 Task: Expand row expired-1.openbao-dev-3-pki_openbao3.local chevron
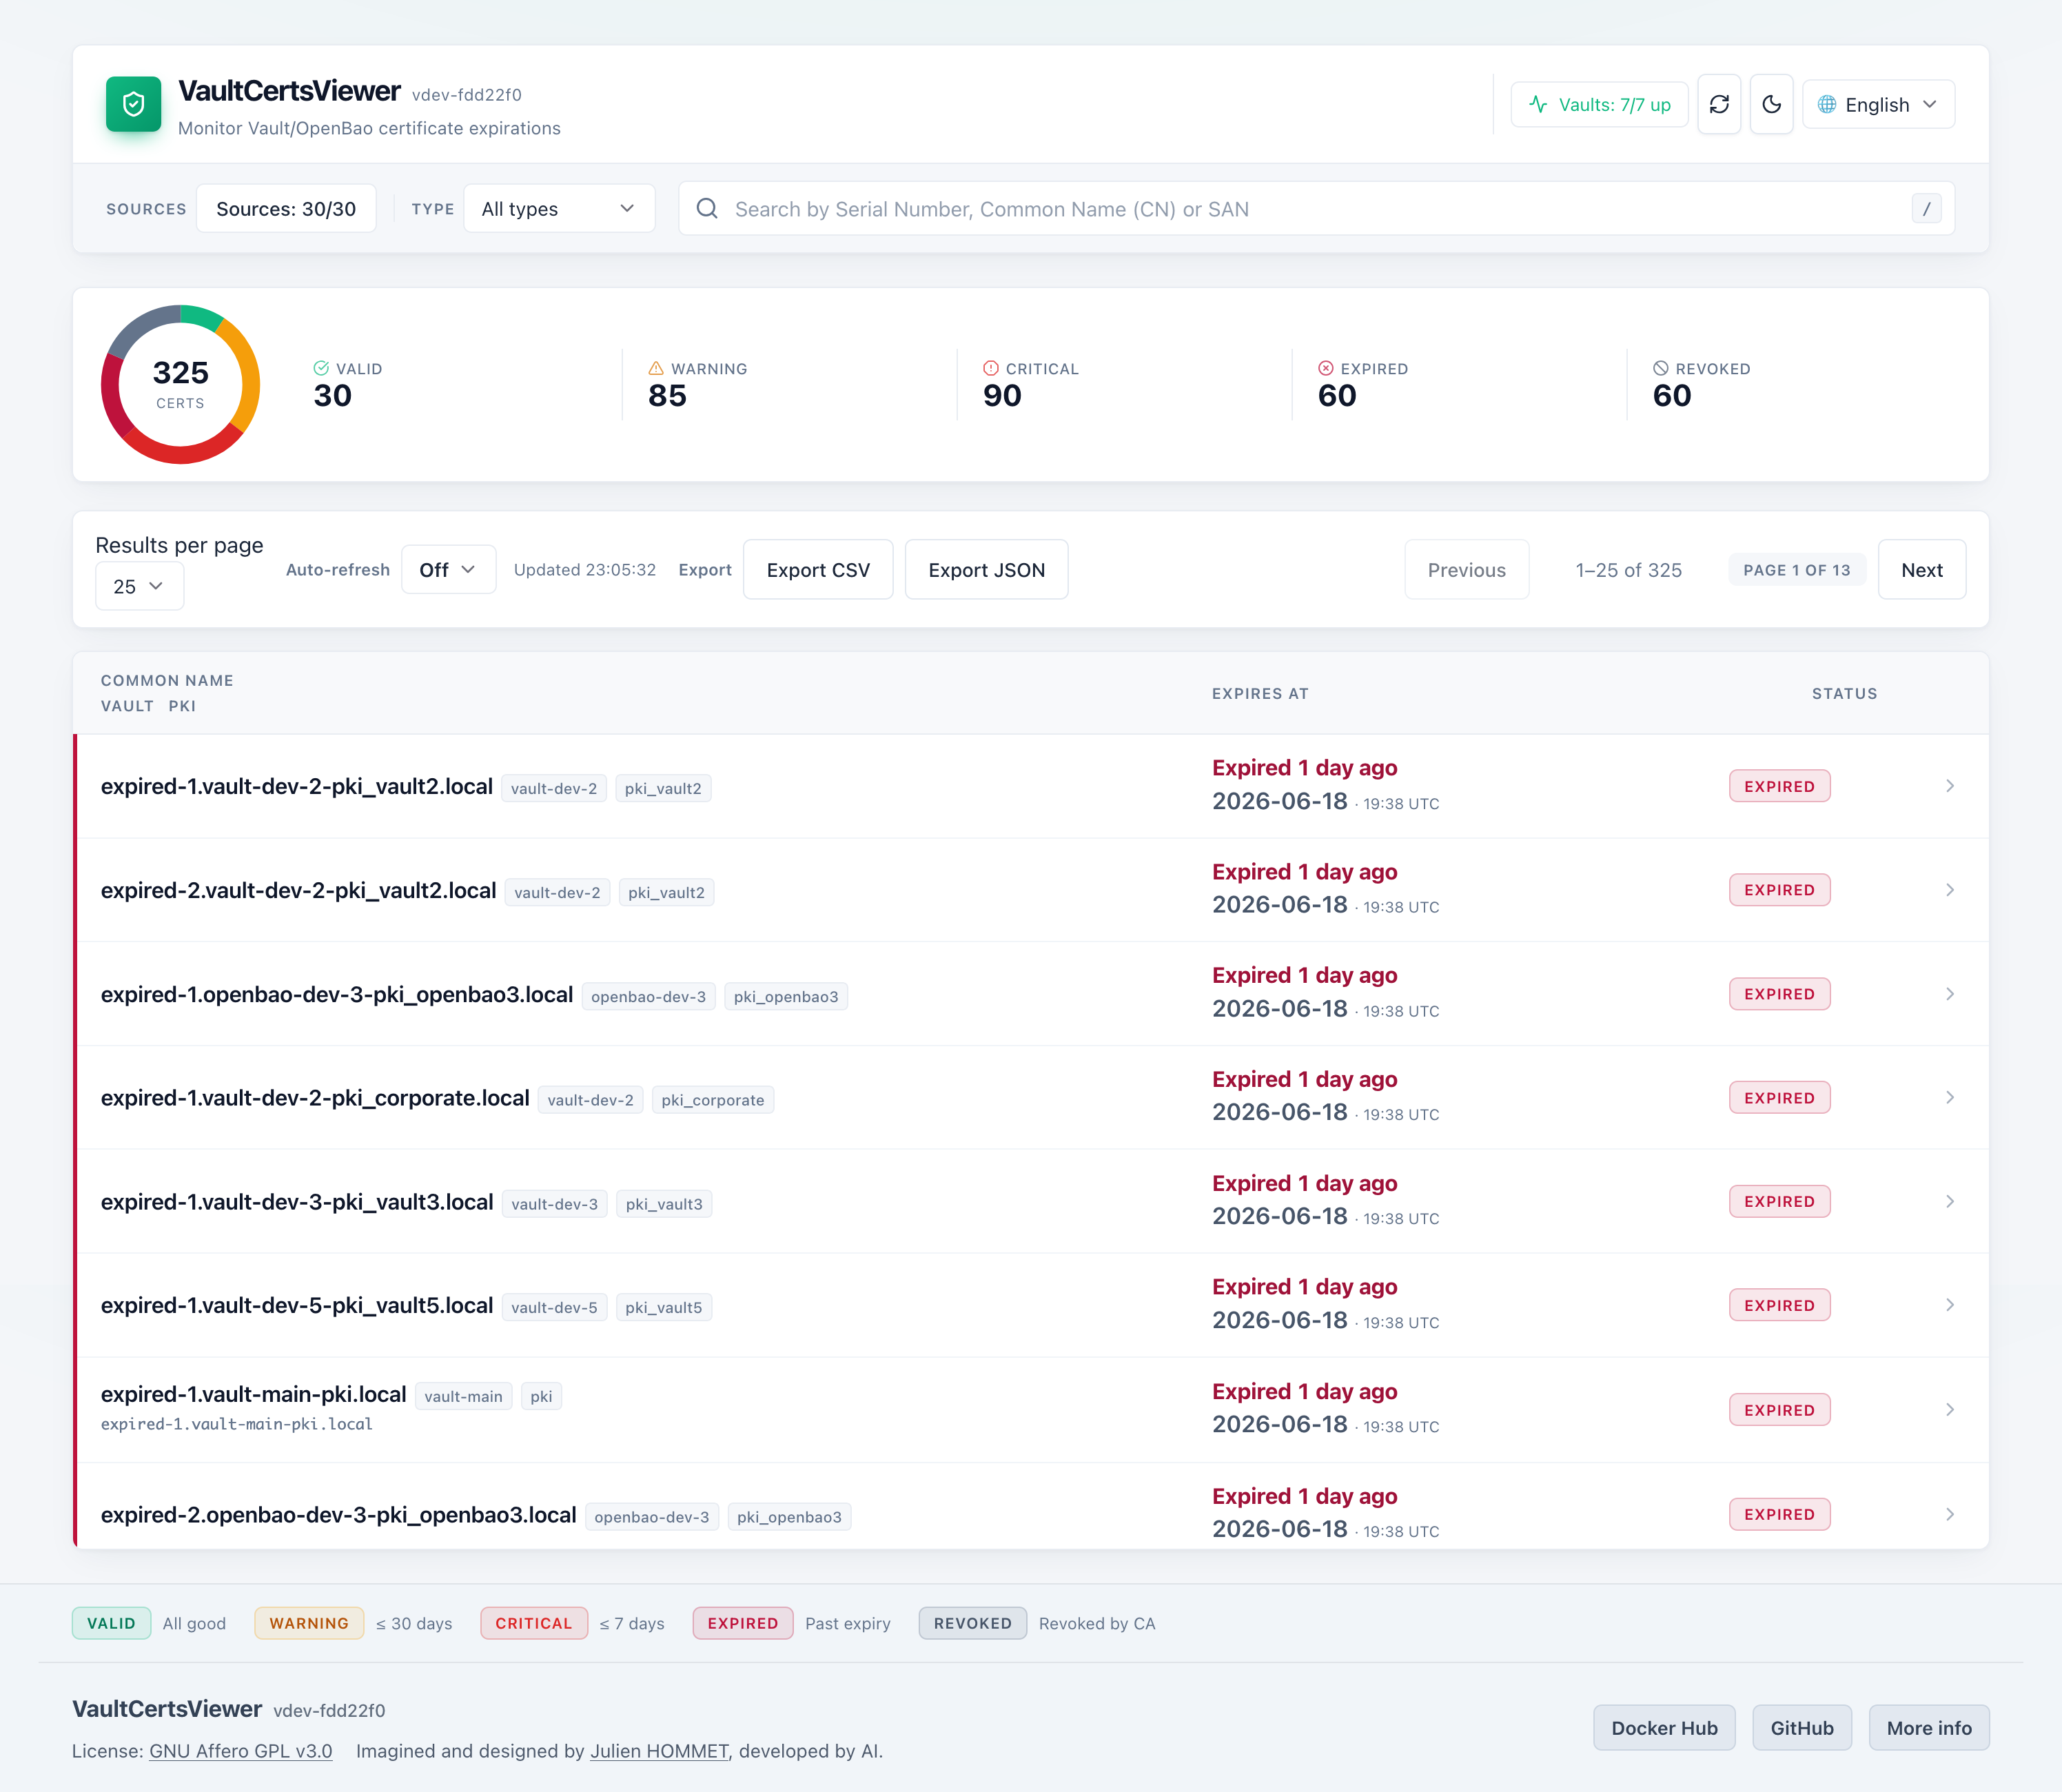(x=1949, y=994)
